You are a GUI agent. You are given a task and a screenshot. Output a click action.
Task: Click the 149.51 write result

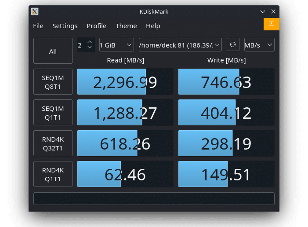coord(226,174)
